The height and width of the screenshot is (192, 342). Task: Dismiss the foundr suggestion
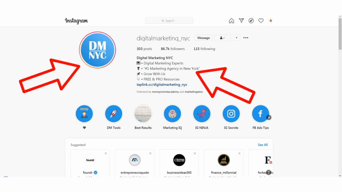(x=106, y=153)
